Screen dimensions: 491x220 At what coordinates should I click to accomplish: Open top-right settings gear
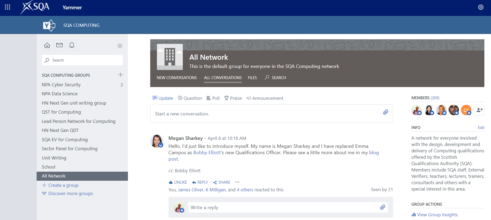coord(481,7)
